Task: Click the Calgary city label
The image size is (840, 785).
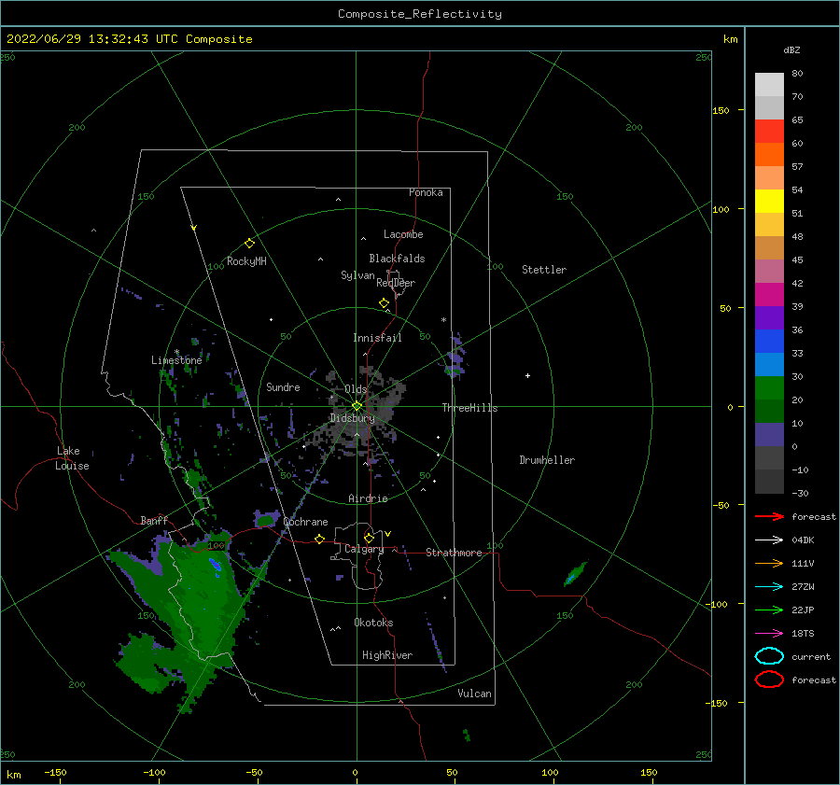Action: point(364,549)
